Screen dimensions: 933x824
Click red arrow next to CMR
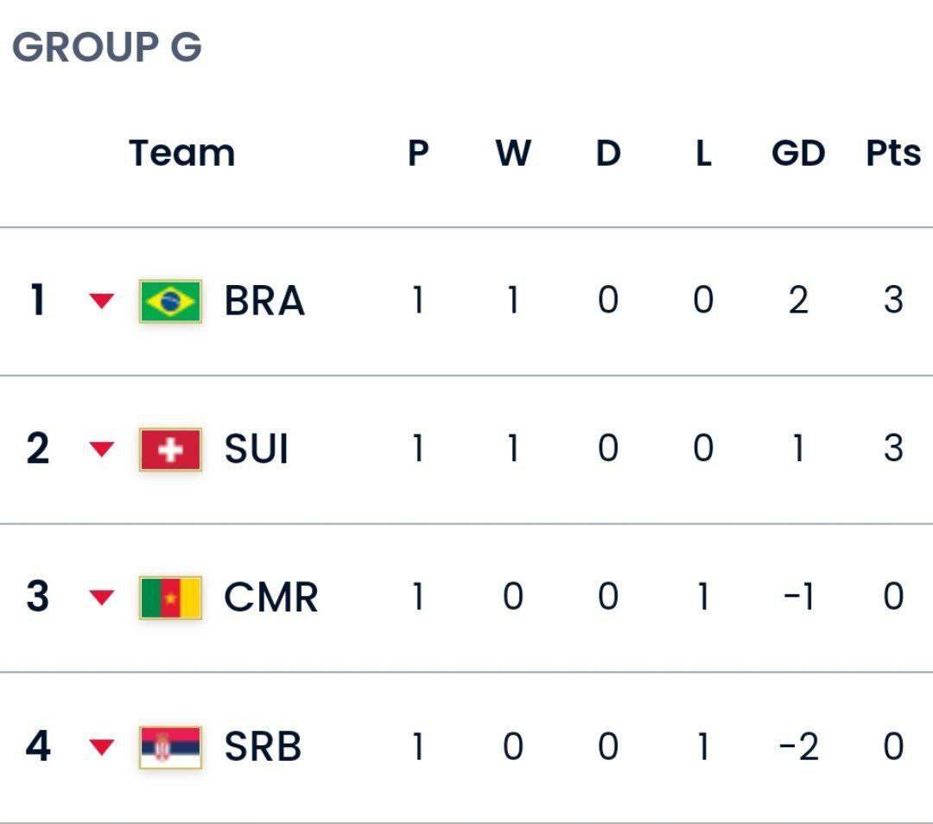coord(101,598)
